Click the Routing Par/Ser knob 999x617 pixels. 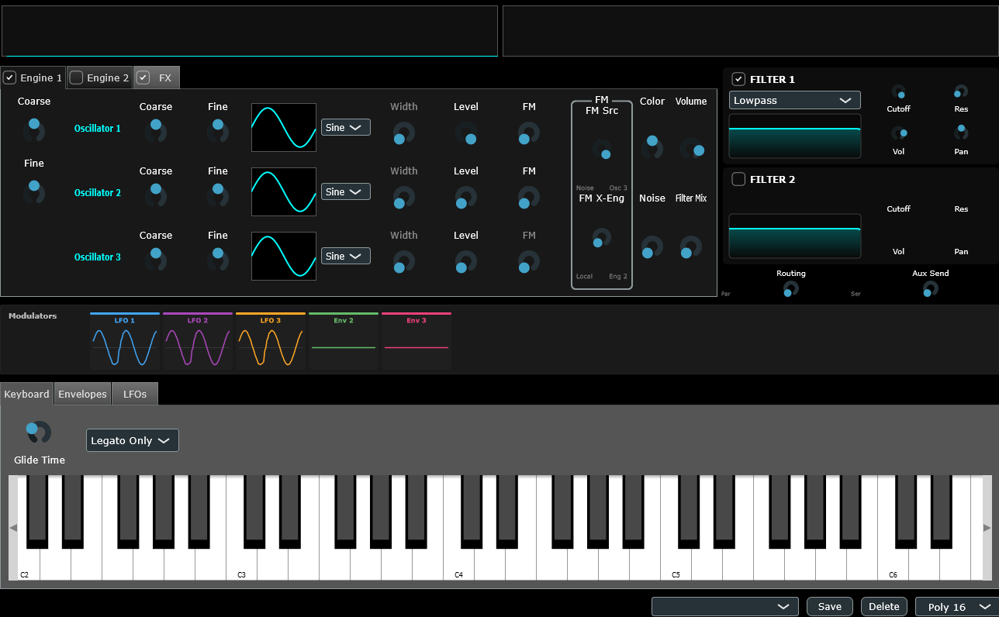(x=791, y=289)
